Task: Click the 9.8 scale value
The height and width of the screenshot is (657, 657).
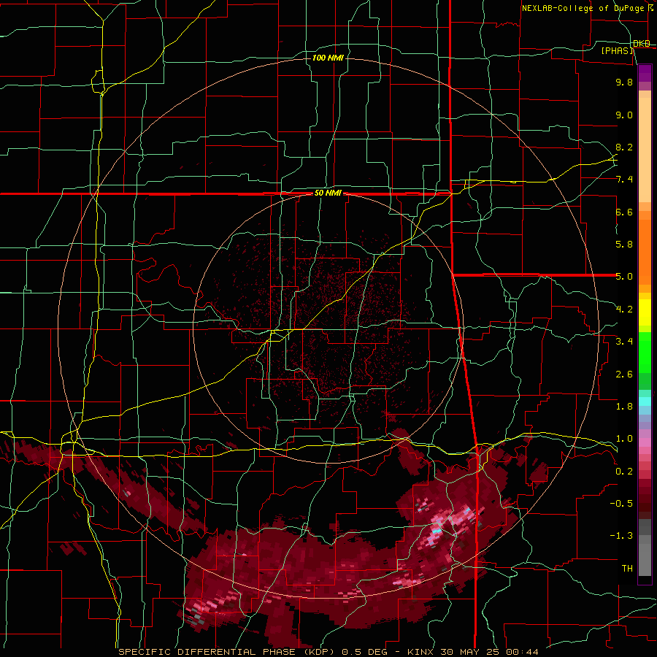Action: point(624,82)
